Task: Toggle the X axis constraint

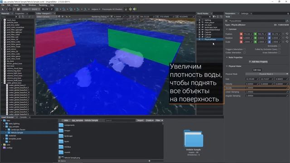Action: tap(43, 9)
